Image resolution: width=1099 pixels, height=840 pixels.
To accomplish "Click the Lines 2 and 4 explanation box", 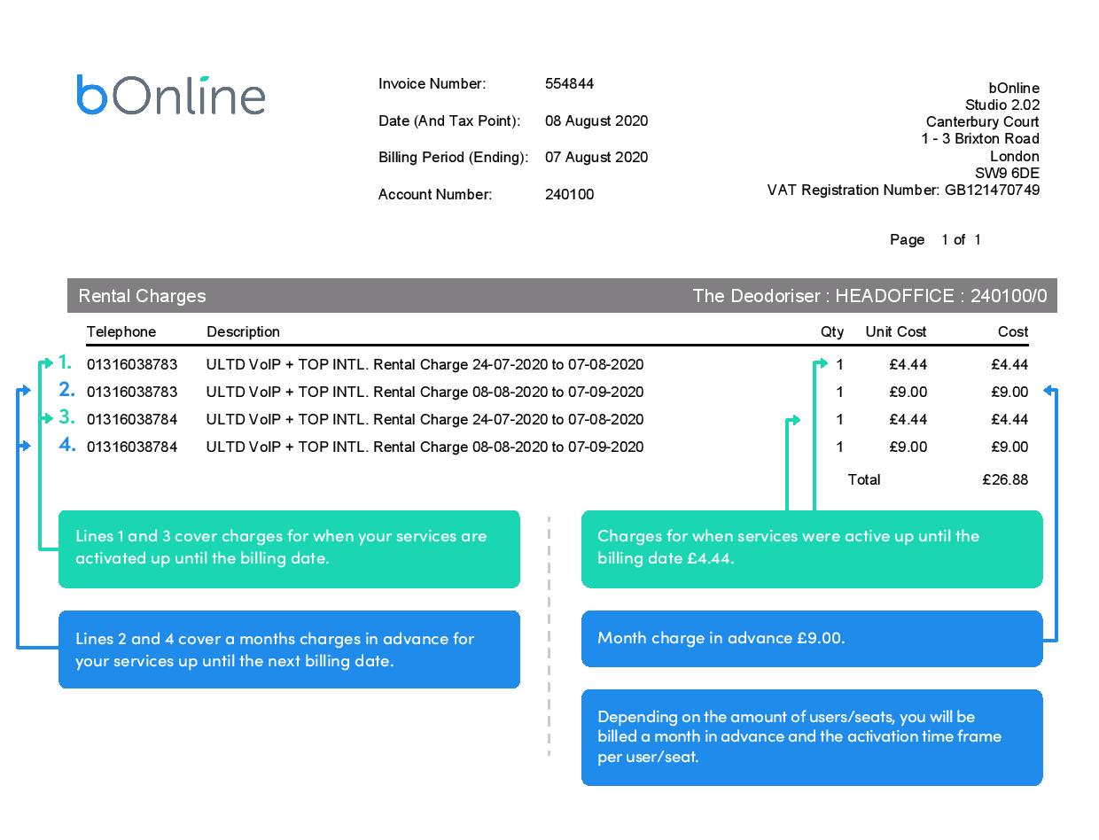I will 289,649.
